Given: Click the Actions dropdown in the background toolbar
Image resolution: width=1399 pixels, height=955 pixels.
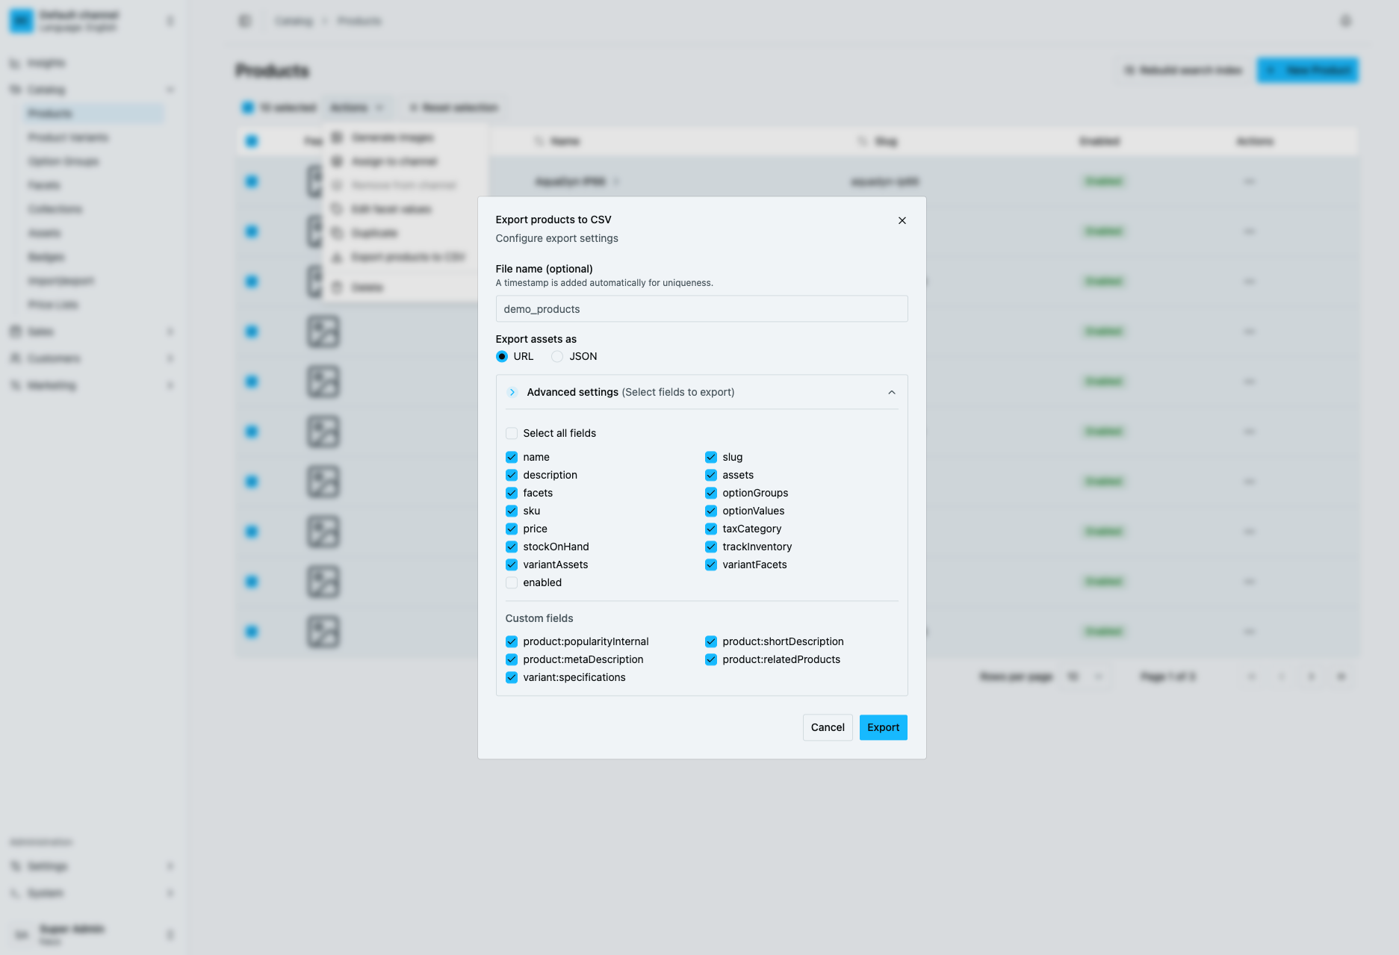Looking at the screenshot, I should 356,108.
